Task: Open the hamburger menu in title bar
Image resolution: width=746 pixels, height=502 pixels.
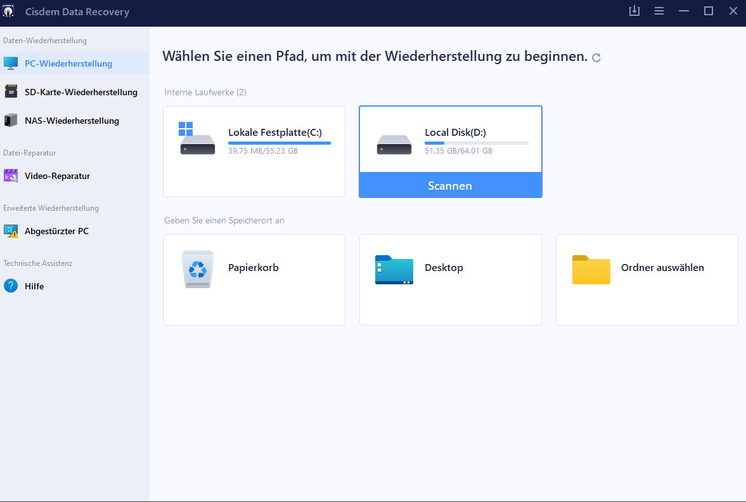Action: click(659, 11)
